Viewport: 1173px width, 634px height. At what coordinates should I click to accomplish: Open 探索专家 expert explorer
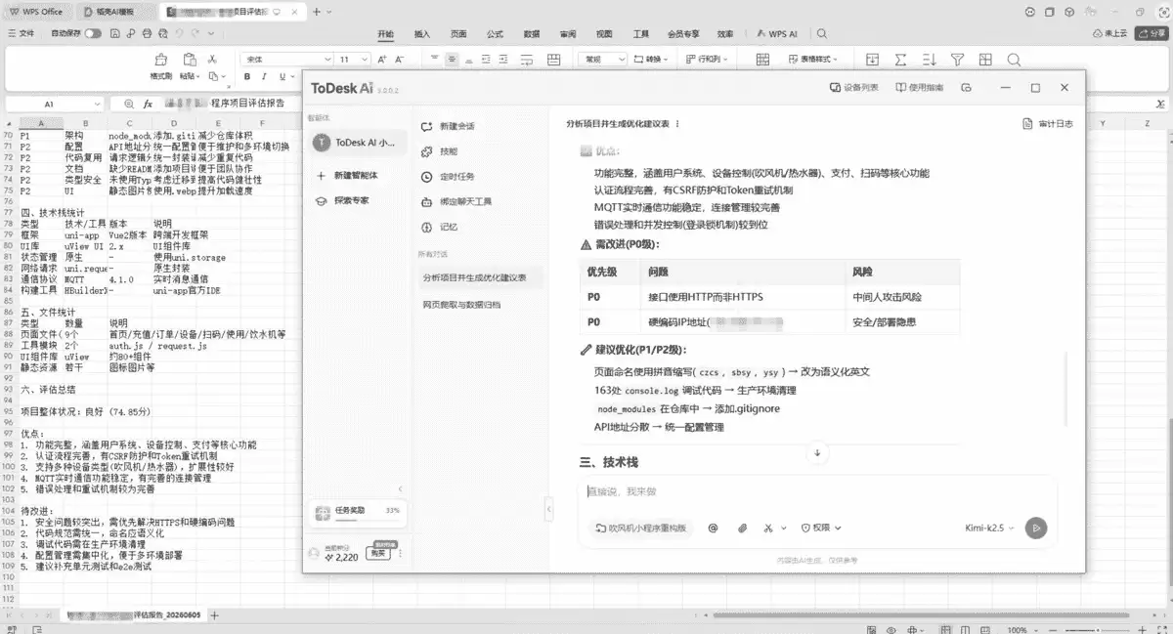point(342,200)
